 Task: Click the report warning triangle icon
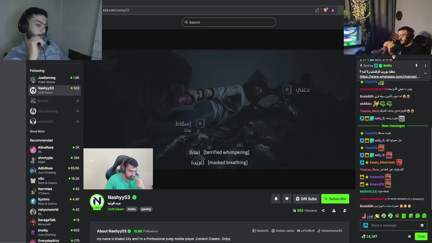click(x=334, y=211)
